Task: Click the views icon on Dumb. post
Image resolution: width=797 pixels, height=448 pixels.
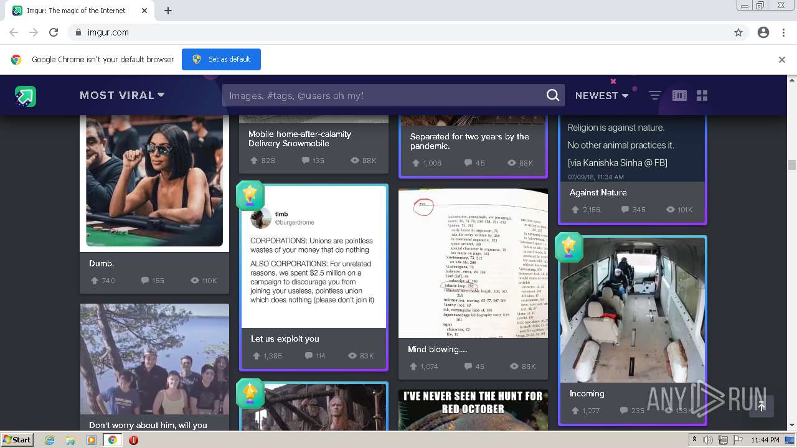Action: [195, 281]
